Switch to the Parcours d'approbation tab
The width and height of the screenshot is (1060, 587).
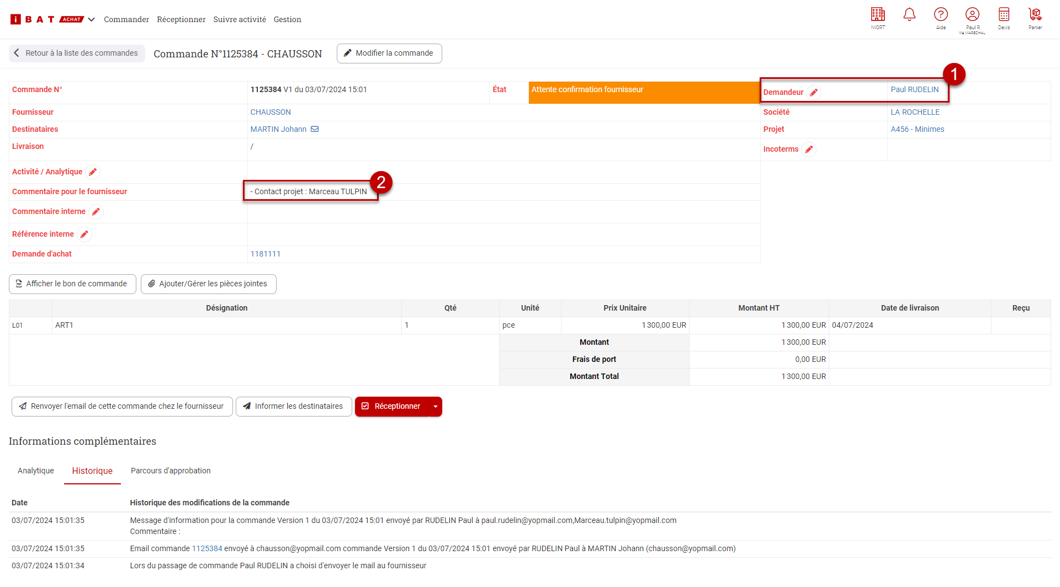(x=171, y=471)
